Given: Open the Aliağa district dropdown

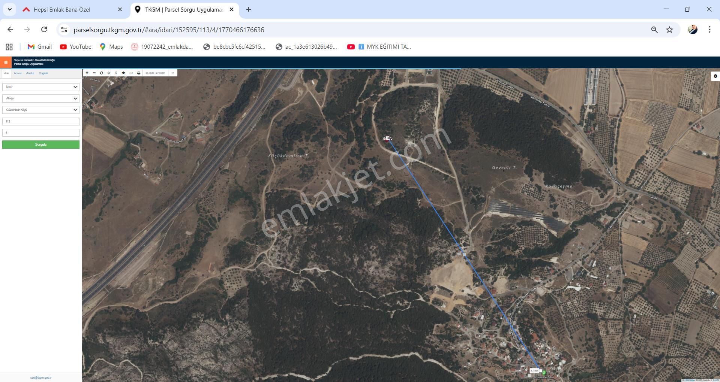Looking at the screenshot, I should point(40,98).
